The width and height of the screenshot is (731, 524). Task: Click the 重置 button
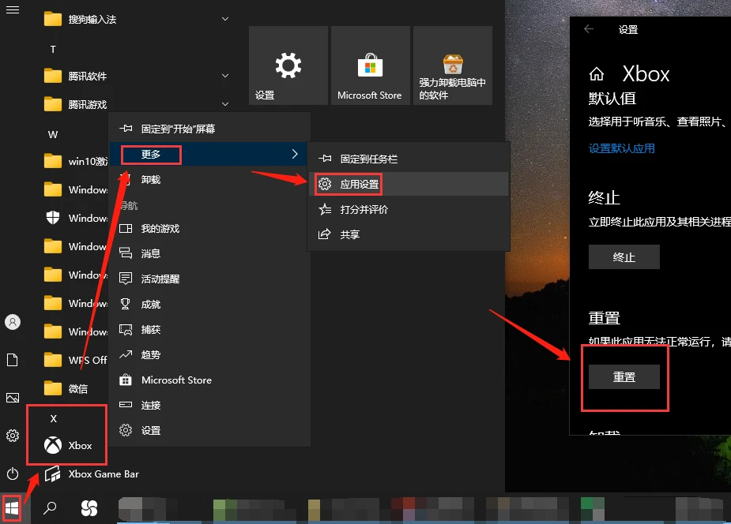[624, 377]
